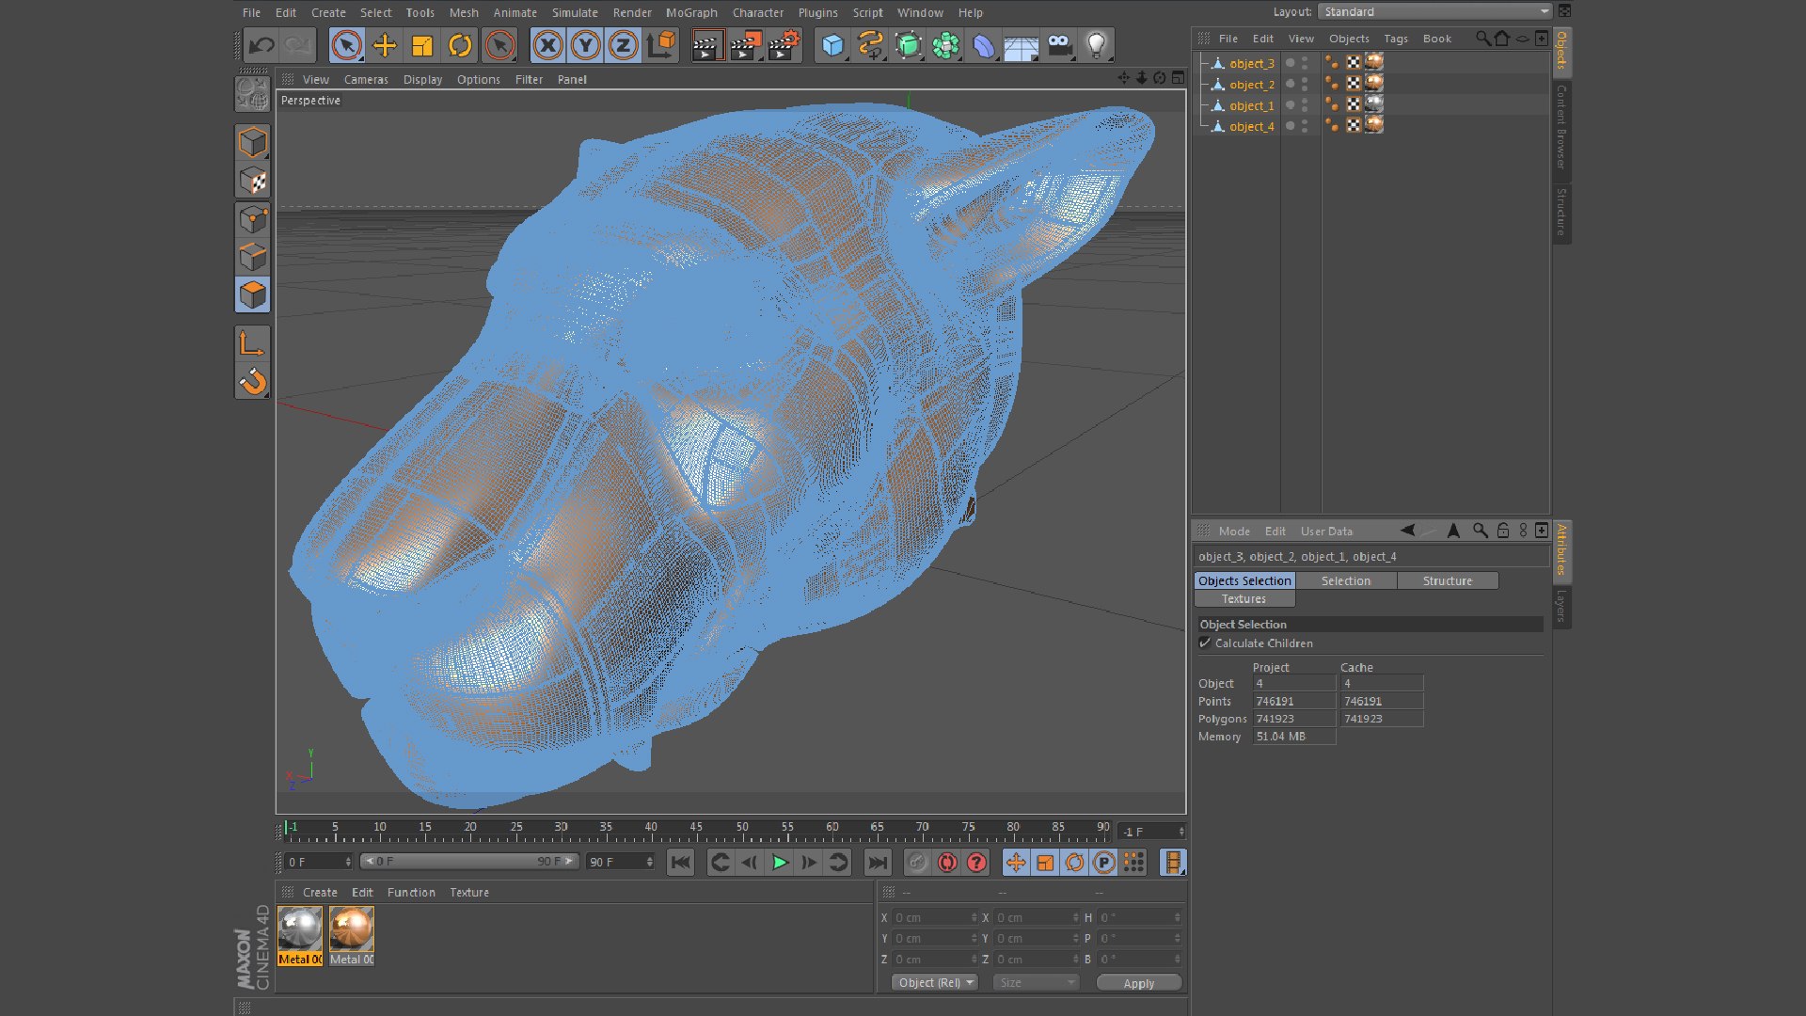The image size is (1806, 1016).
Task: Play the animation forward
Action: (x=779, y=863)
